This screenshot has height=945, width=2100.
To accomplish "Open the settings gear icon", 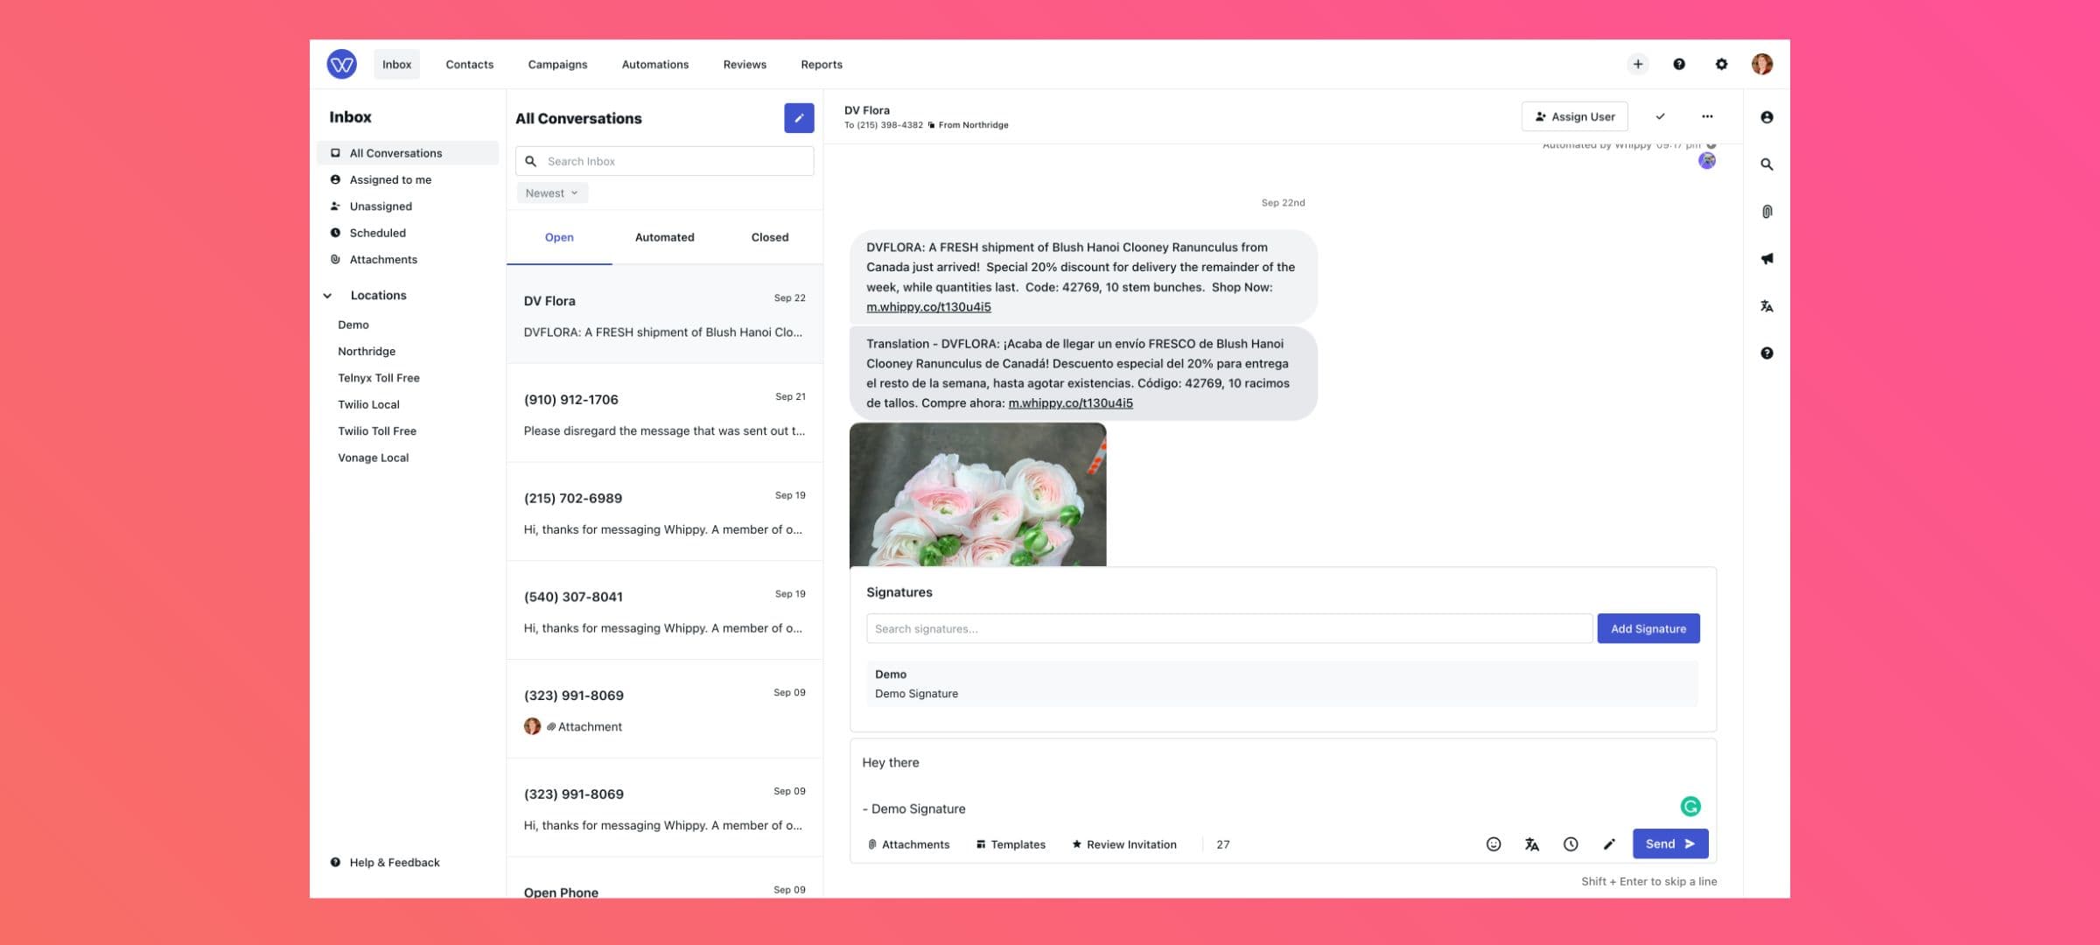I will [1720, 64].
